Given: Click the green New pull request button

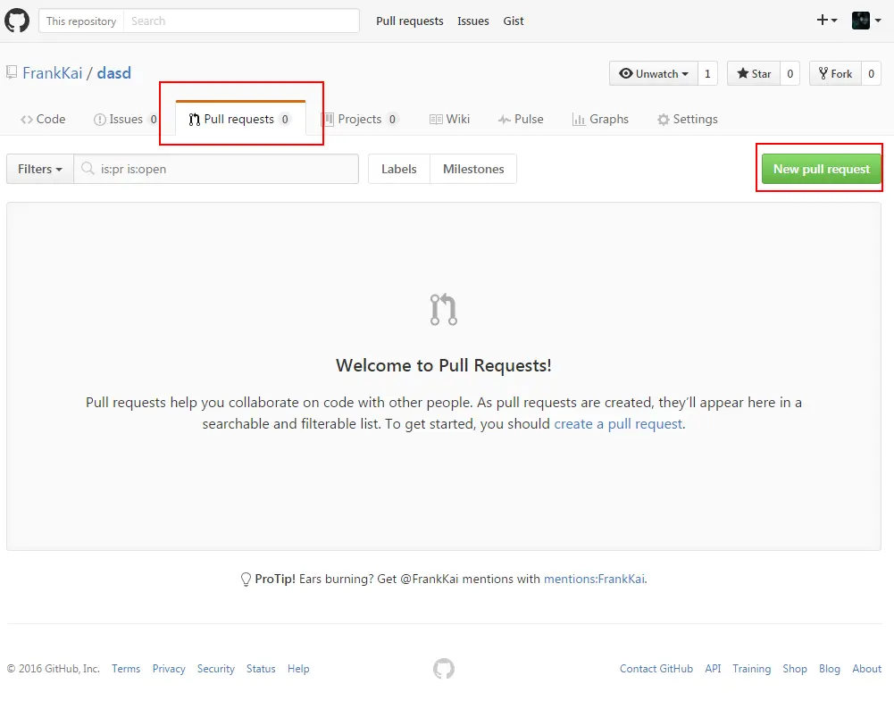Looking at the screenshot, I should point(822,169).
